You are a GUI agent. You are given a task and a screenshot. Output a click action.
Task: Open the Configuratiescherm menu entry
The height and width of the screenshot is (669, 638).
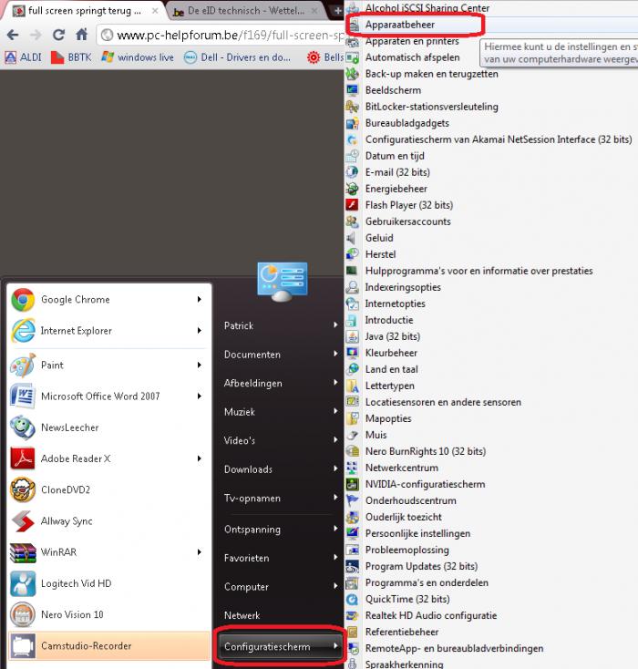coord(280,646)
